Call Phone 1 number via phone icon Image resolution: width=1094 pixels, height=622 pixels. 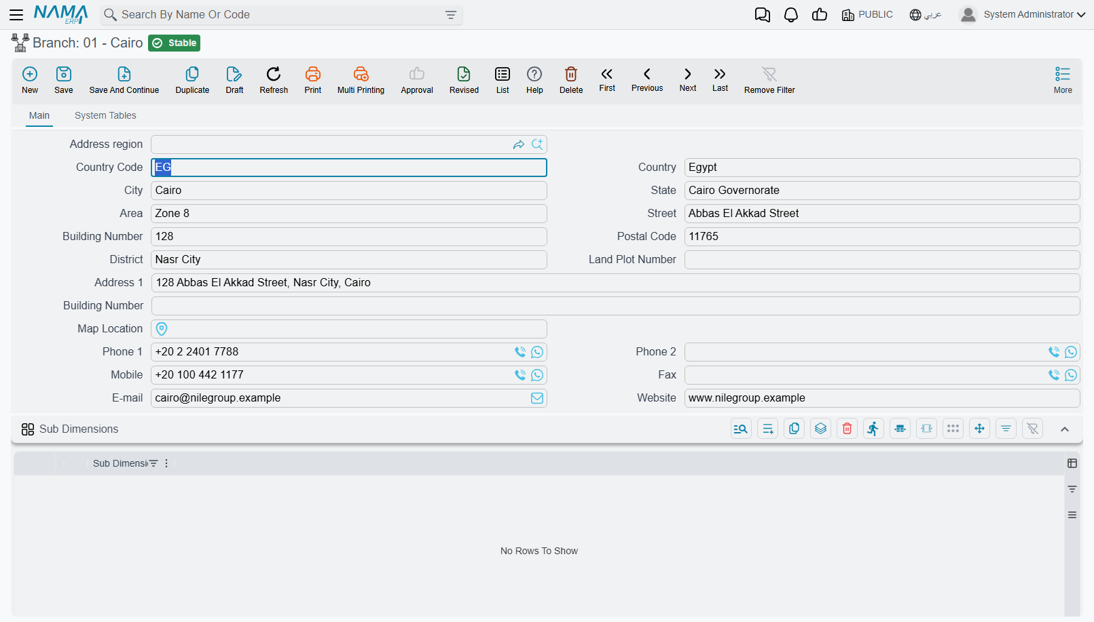coord(520,352)
